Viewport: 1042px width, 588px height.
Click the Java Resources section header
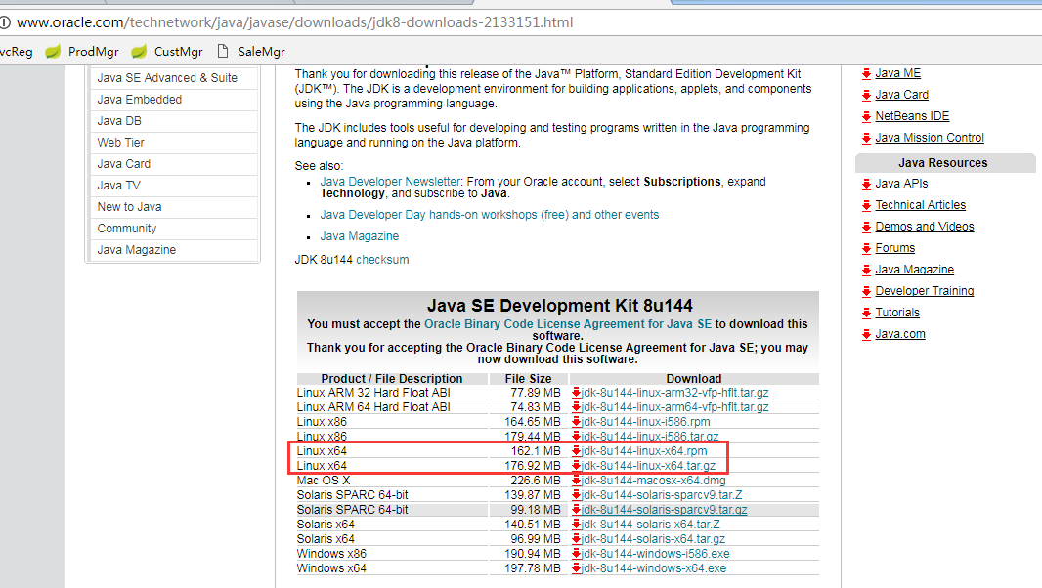(943, 163)
